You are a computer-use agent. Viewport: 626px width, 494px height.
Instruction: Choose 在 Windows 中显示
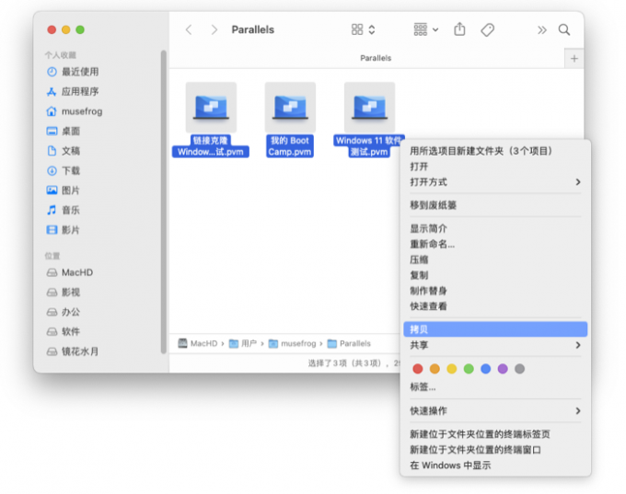pyautogui.click(x=495, y=465)
